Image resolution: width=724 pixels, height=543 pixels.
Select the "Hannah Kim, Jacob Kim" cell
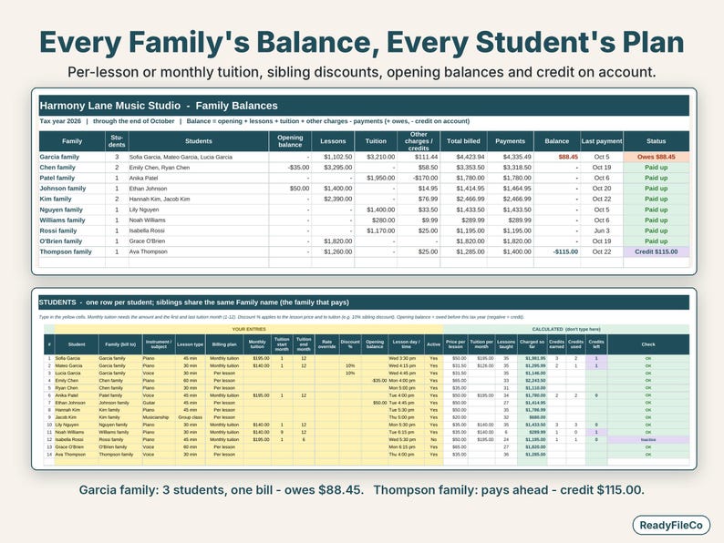click(x=199, y=199)
